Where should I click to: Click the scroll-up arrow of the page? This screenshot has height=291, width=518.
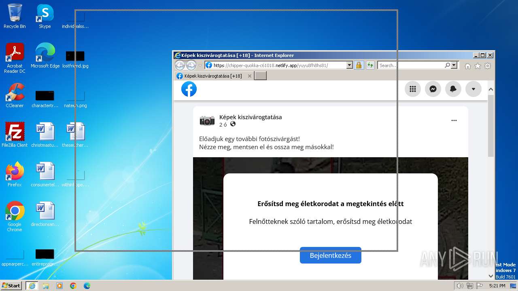(x=491, y=89)
